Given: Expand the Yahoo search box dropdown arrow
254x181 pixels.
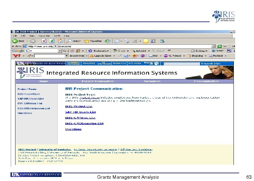Looking at the screenshot, I should click(x=67, y=56).
